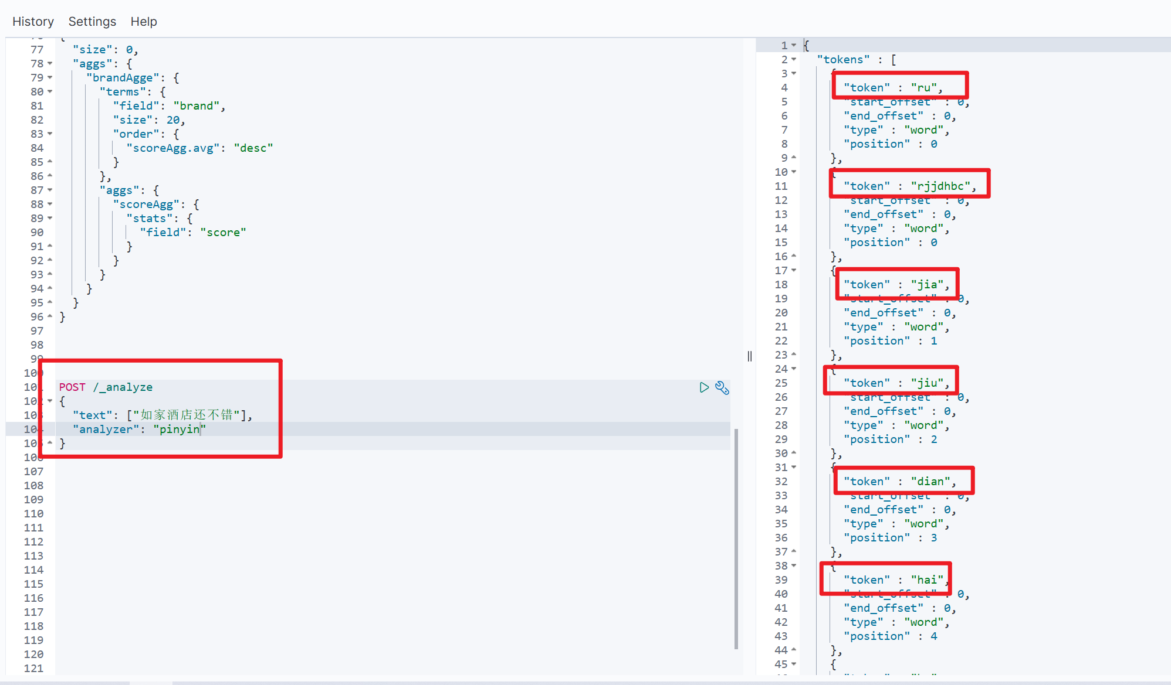Click the token "hai" value in output
Viewport: 1171px width, 685px height.
927,580
